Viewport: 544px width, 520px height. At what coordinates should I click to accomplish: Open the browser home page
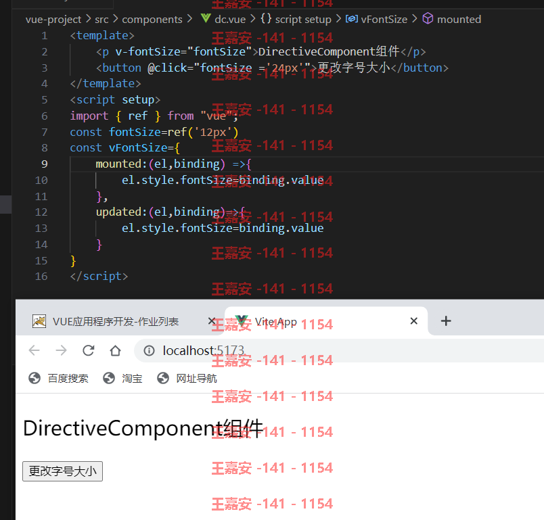click(115, 350)
